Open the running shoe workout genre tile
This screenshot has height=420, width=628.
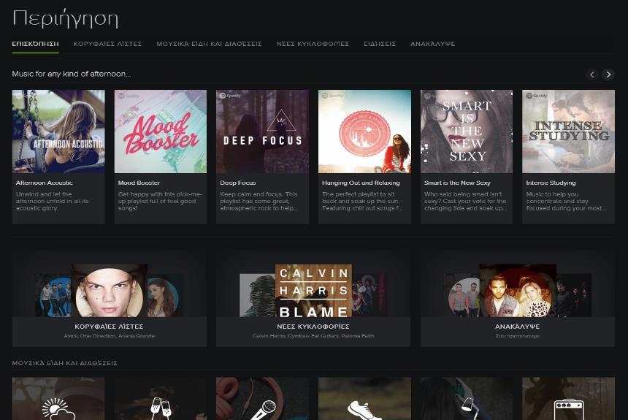(x=364, y=398)
